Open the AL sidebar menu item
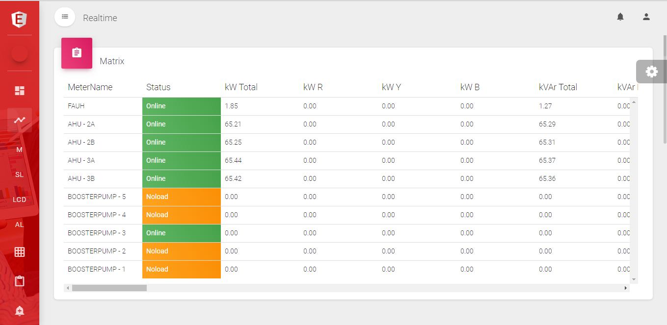The width and height of the screenshot is (667, 325). pyautogui.click(x=20, y=225)
